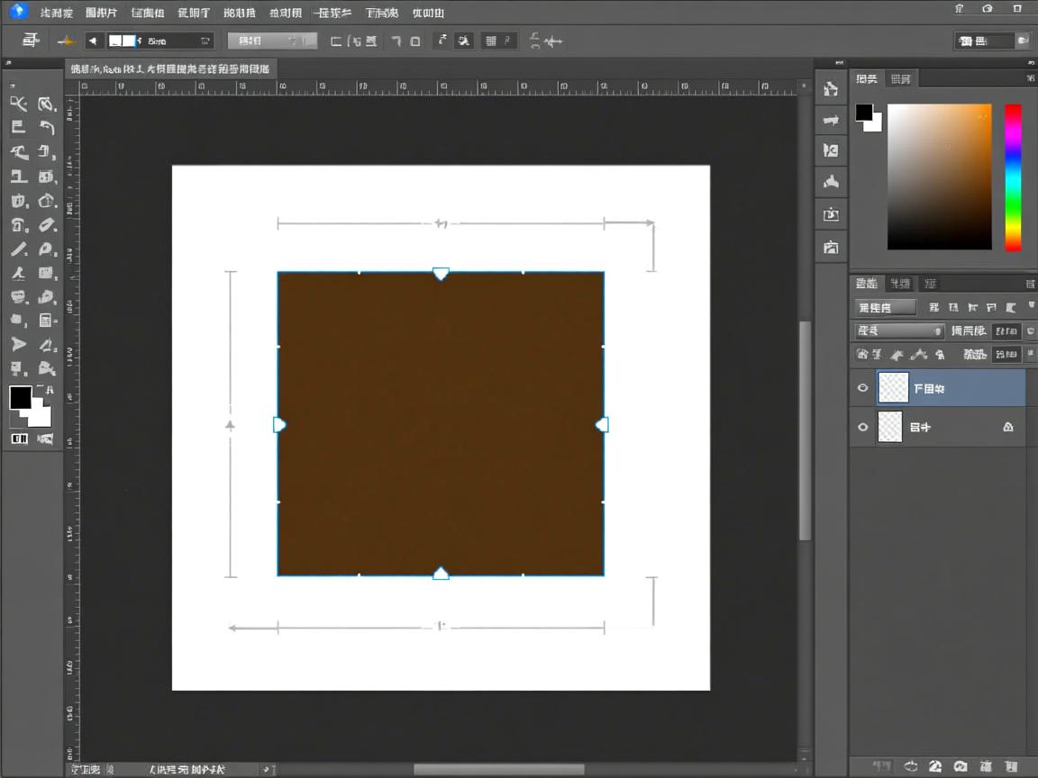
Task: Click the rainbow hue strip in the color panel
Action: (x=1014, y=177)
